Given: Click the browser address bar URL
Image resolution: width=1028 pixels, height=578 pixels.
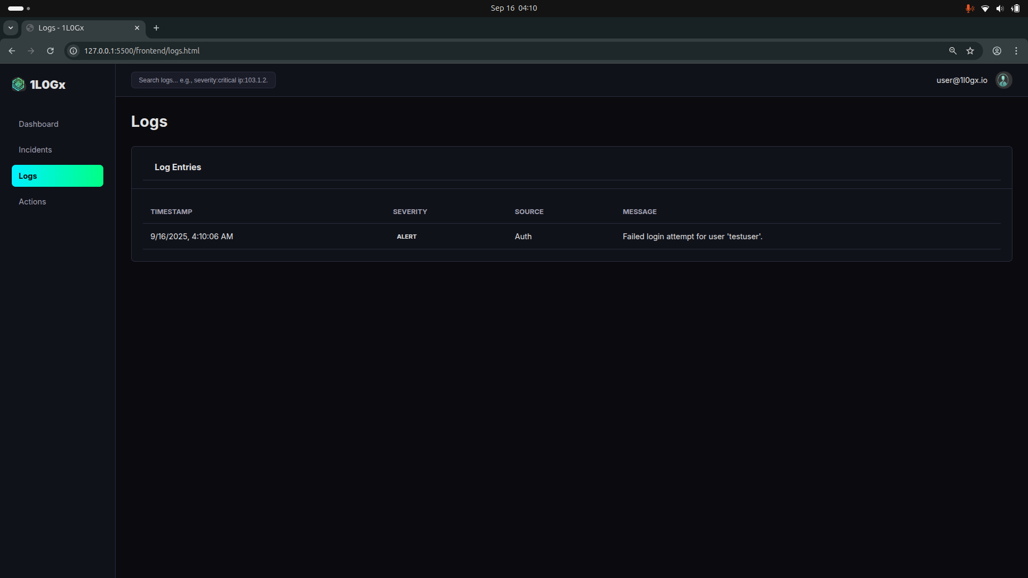Looking at the screenshot, I should click(142, 51).
